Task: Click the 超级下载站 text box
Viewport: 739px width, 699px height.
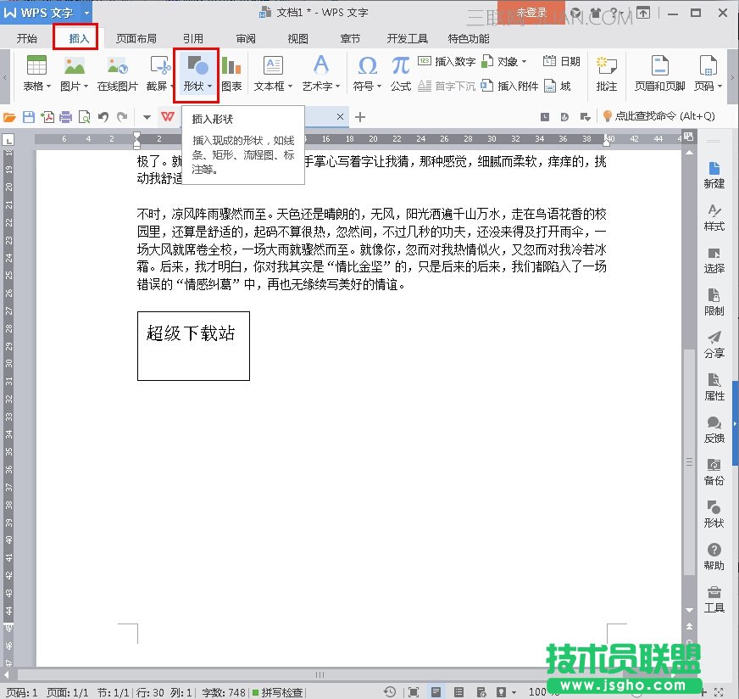Action: pos(193,344)
